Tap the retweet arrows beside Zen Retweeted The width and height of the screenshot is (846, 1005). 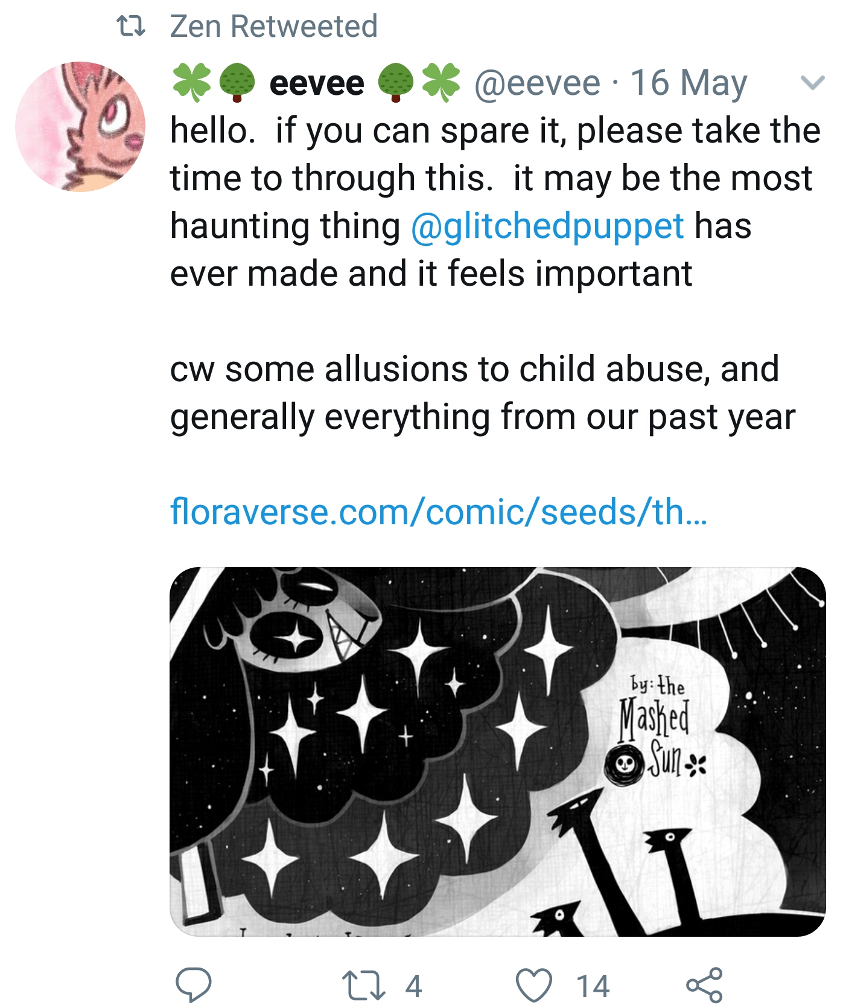[131, 27]
